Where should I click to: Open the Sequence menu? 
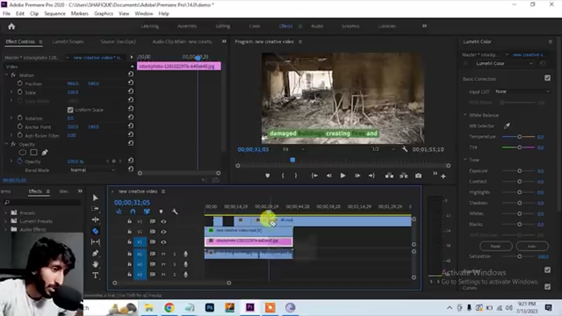coord(55,14)
